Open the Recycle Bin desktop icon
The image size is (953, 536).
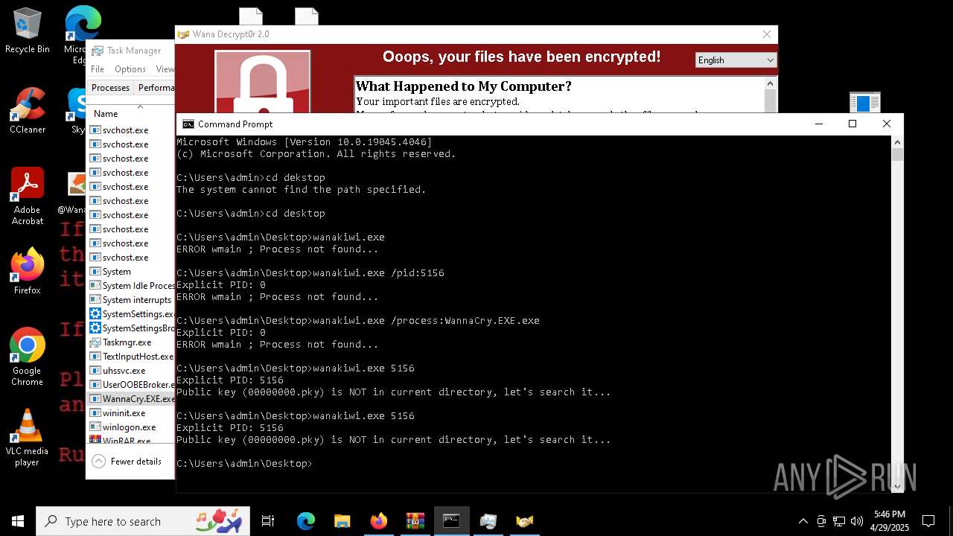27,31
